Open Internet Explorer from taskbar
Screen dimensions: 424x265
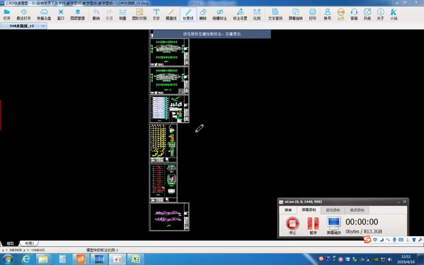click(26, 259)
